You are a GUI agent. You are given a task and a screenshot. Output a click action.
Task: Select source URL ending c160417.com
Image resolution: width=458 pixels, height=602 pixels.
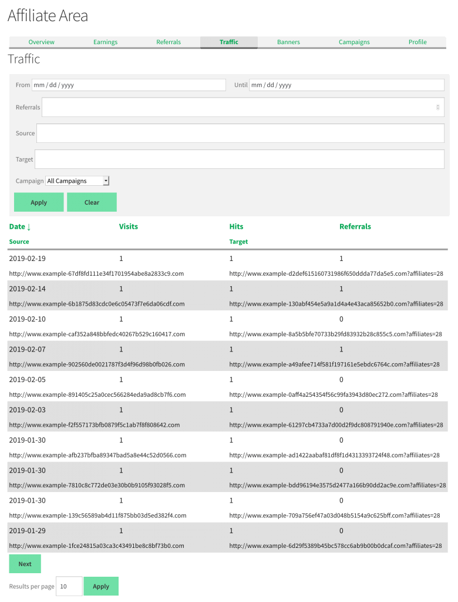click(x=97, y=334)
